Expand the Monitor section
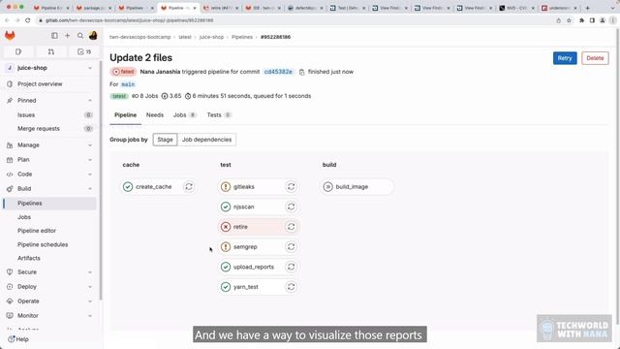 90,316
